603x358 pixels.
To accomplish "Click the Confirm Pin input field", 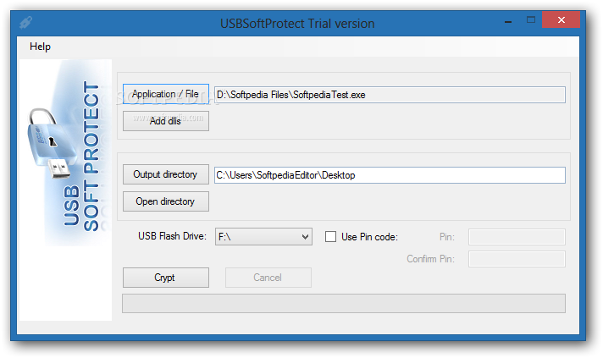I will tap(517, 259).
